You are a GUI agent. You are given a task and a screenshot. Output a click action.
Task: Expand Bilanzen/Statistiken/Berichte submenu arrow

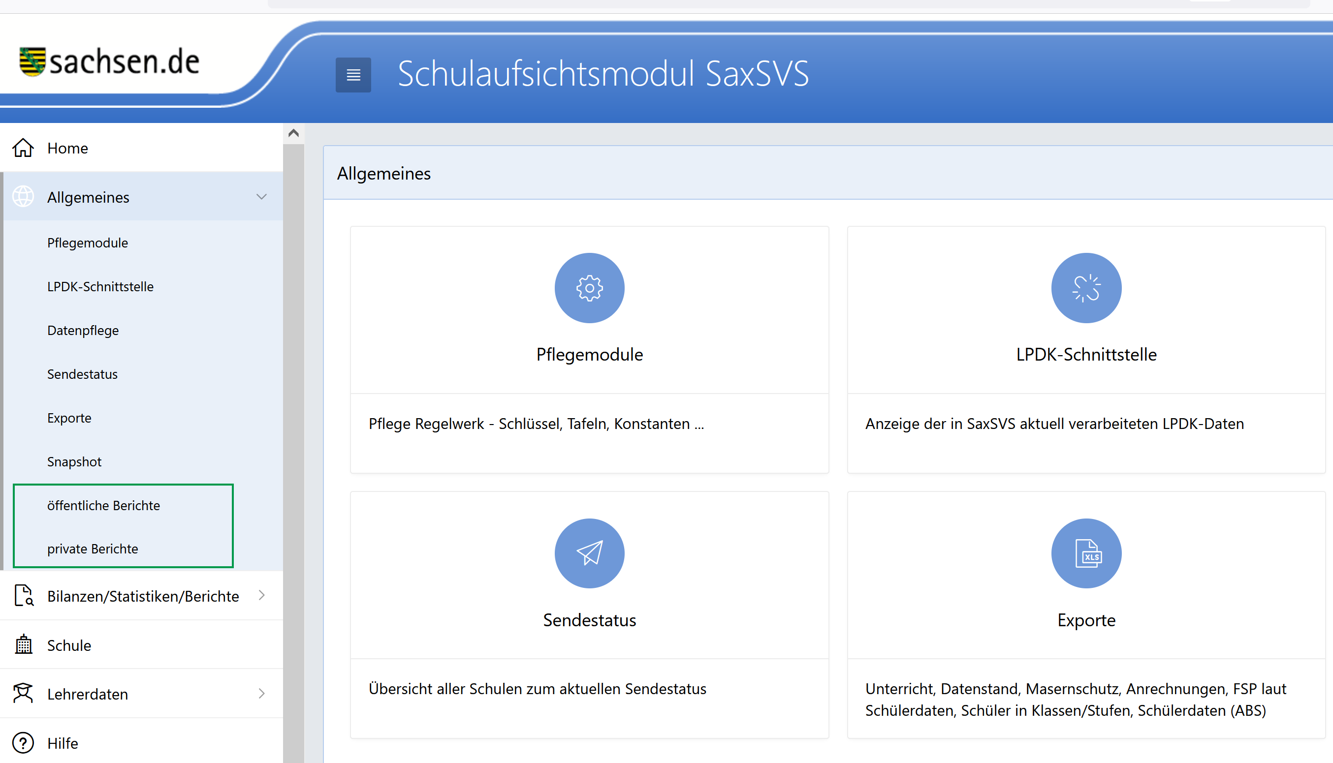pyautogui.click(x=261, y=595)
